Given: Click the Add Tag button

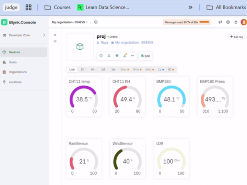Looking at the screenshot, I should [x=236, y=37].
